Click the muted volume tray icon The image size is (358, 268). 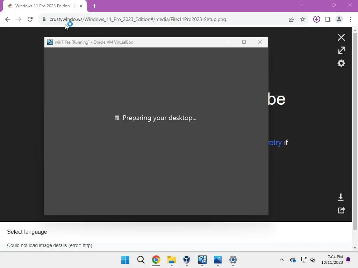(313, 260)
